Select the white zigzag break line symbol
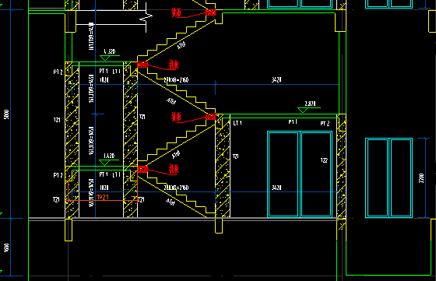Viewport: 436px width, 281px height. (x=146, y=17)
